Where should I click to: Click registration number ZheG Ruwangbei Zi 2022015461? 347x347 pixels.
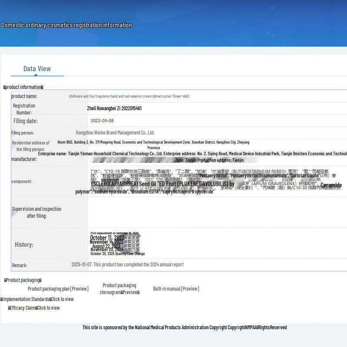pyautogui.click(x=114, y=108)
